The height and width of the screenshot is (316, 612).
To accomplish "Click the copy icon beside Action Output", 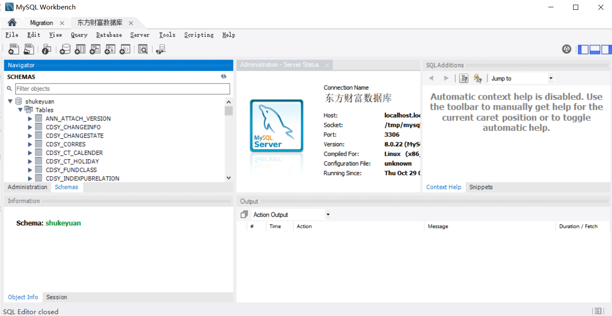I will tap(244, 214).
